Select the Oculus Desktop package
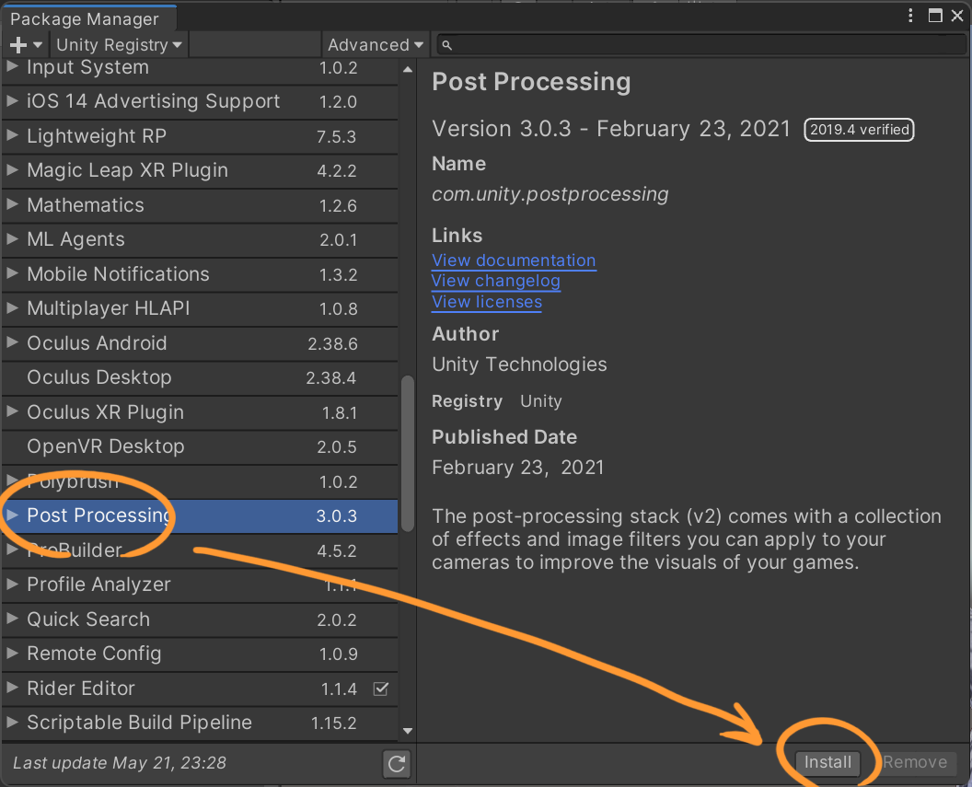The image size is (972, 787). (x=200, y=377)
